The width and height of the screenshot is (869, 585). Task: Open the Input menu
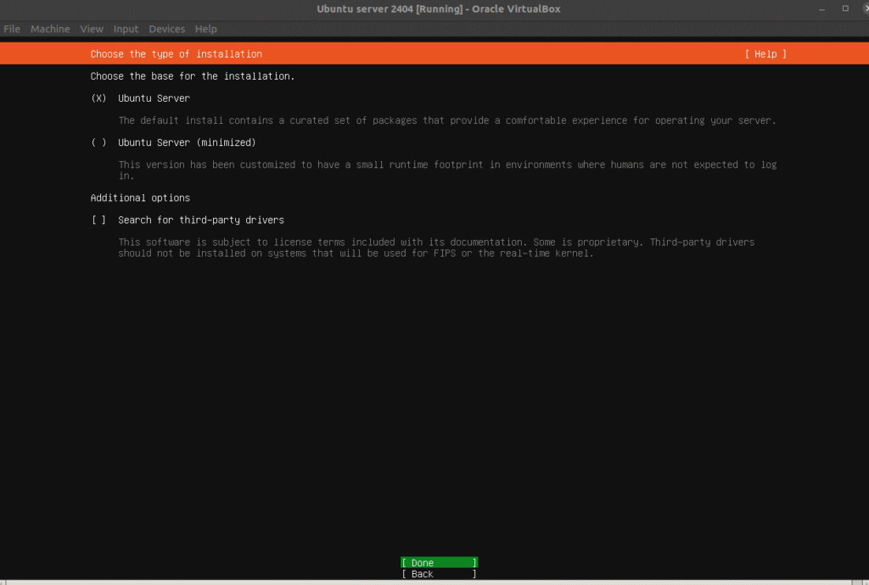coord(126,29)
